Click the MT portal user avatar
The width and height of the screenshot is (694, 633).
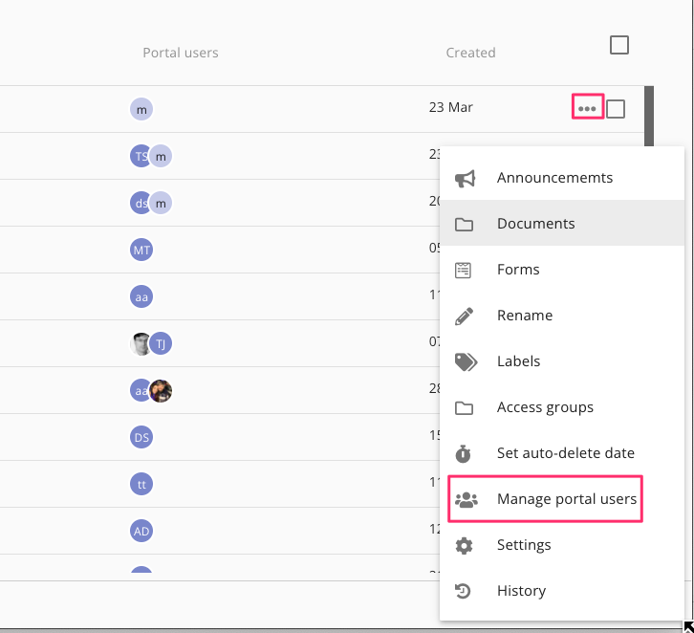141,251
